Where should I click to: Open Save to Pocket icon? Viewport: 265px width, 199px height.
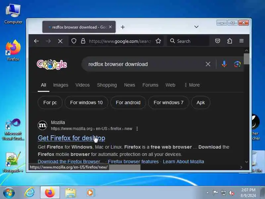pos(218,41)
